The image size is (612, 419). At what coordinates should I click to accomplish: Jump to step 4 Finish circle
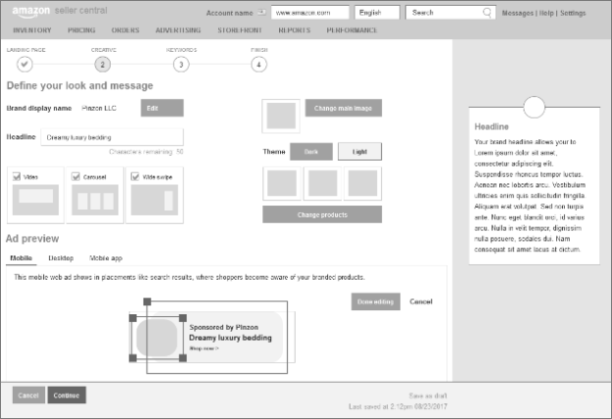259,64
